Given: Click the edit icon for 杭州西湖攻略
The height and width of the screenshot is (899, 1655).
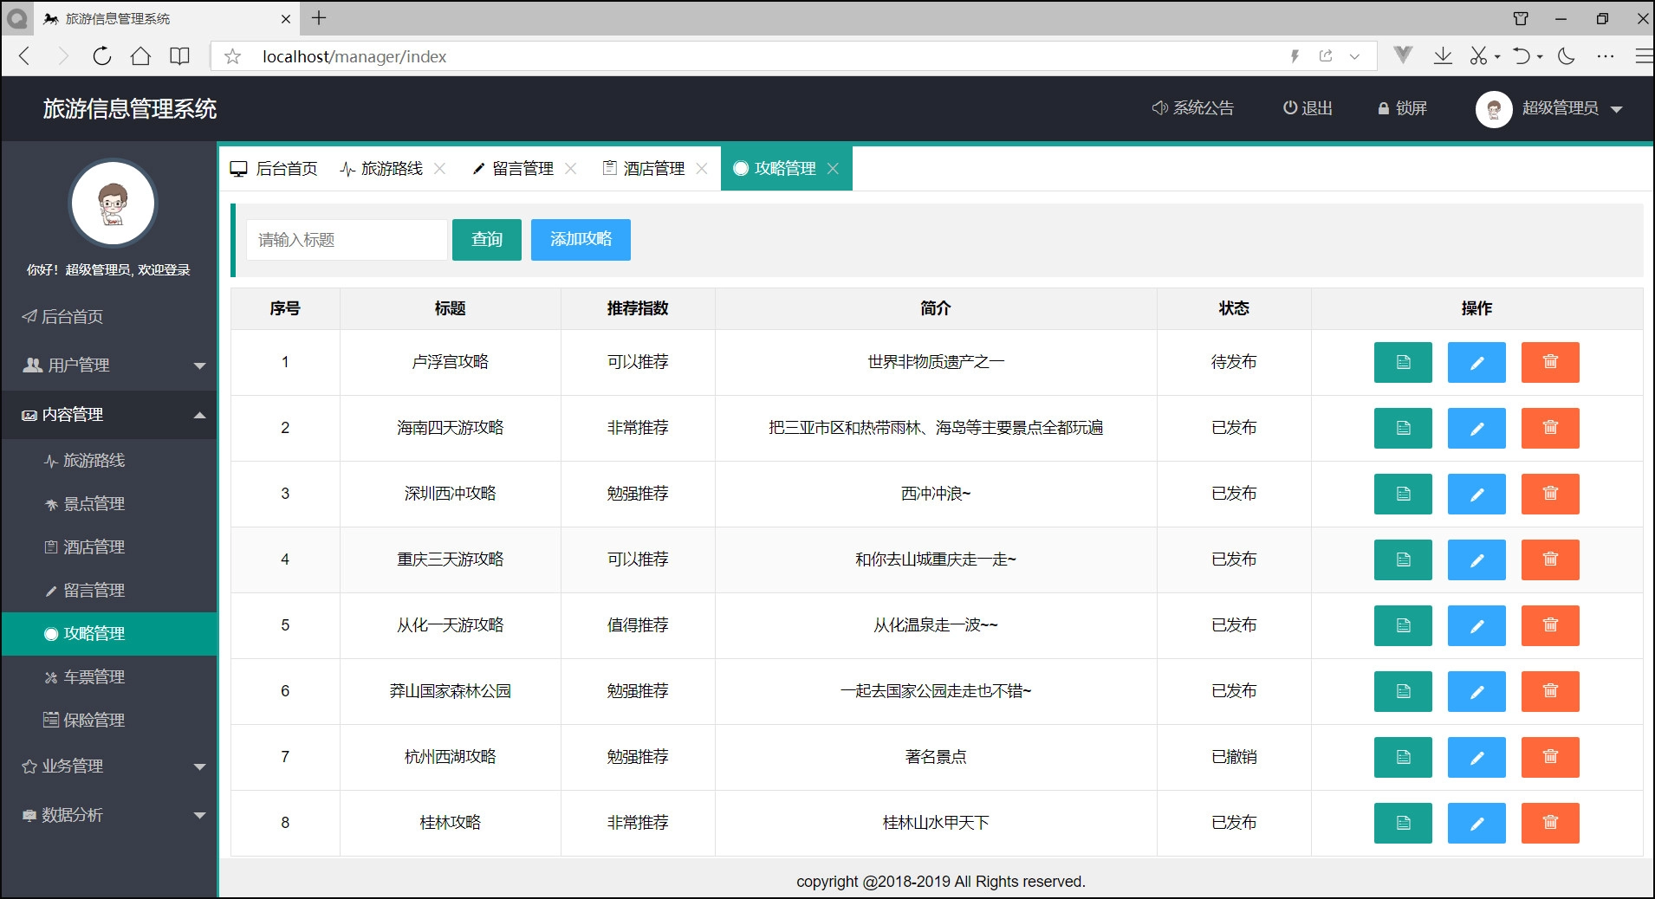Looking at the screenshot, I should pos(1476,757).
